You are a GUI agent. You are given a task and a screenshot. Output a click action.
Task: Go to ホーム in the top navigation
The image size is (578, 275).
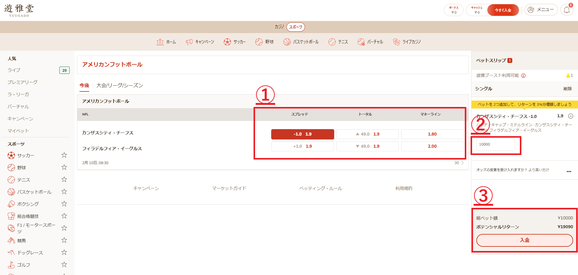(x=166, y=42)
